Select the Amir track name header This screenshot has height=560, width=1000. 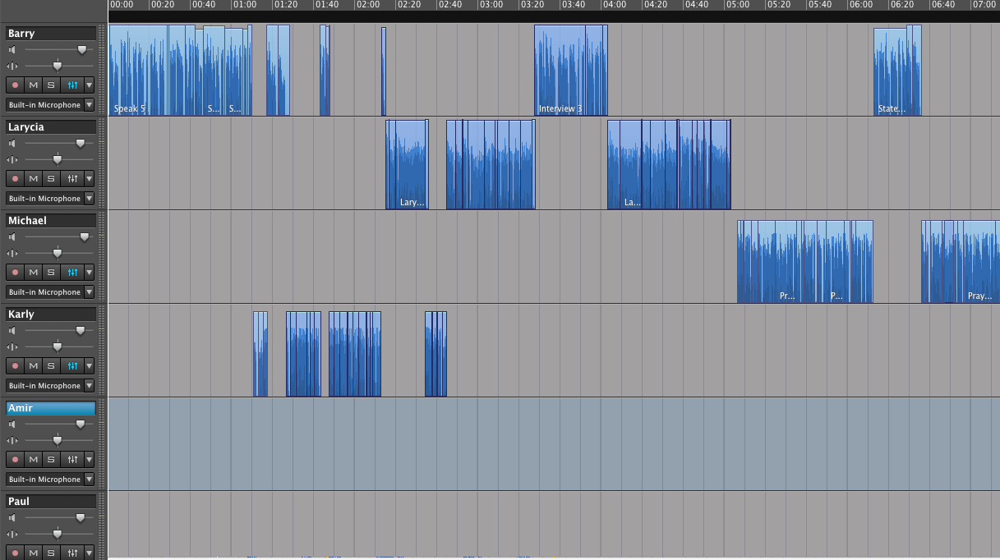click(51, 408)
